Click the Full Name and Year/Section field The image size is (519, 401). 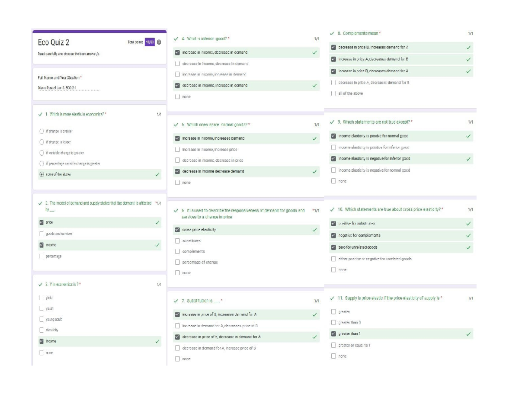point(68,87)
